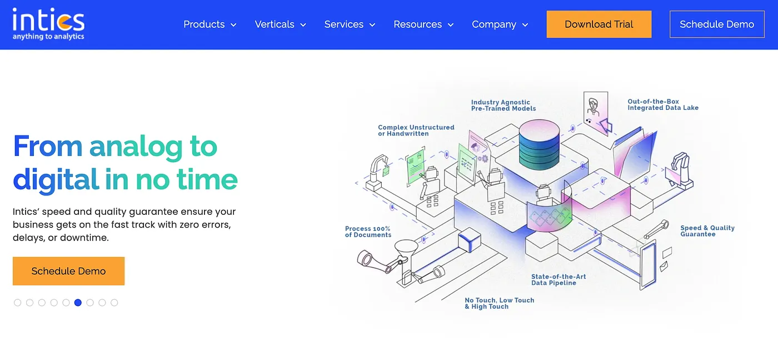This screenshot has width=778, height=352.
Task: Expand the Verticals navigation menu
Action: [x=281, y=24]
